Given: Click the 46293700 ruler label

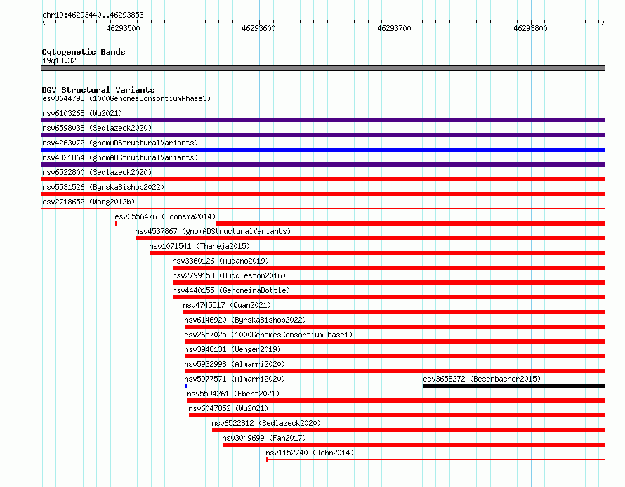Looking at the screenshot, I should click(x=394, y=28).
